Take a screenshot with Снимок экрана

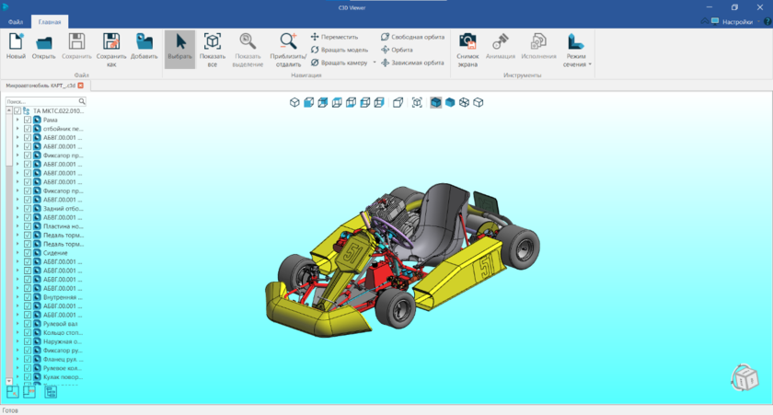(467, 42)
